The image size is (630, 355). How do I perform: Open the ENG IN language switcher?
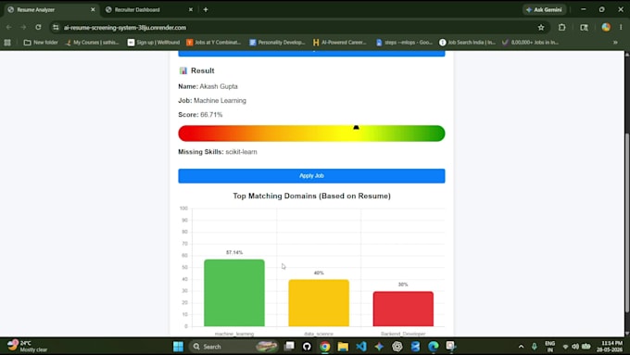(549, 346)
